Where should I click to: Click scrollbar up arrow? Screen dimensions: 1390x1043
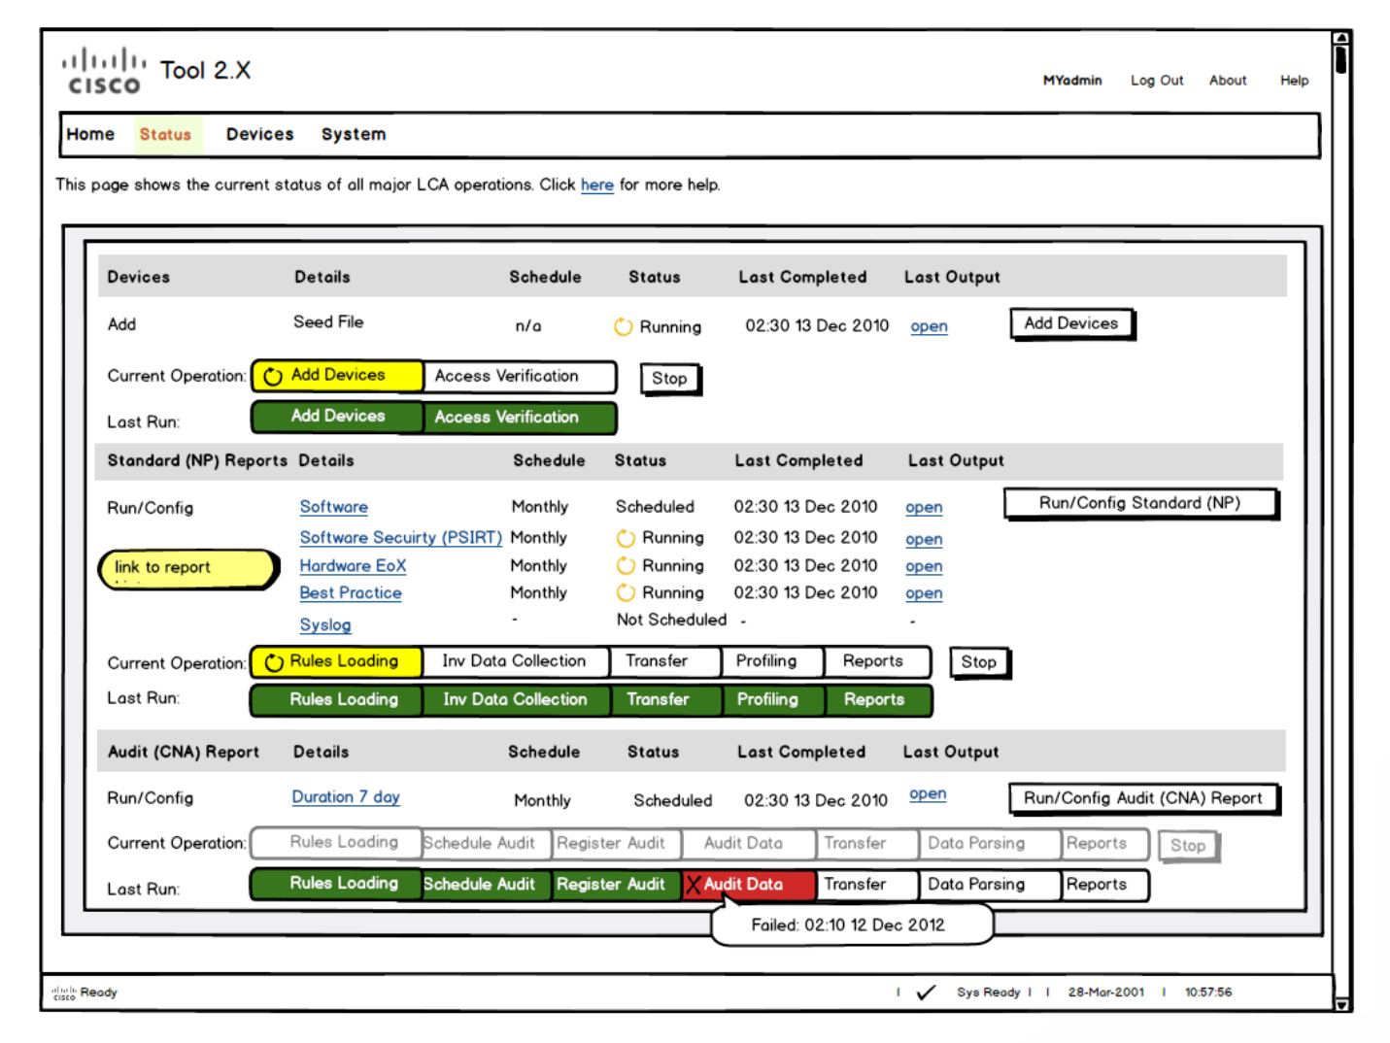[1341, 38]
